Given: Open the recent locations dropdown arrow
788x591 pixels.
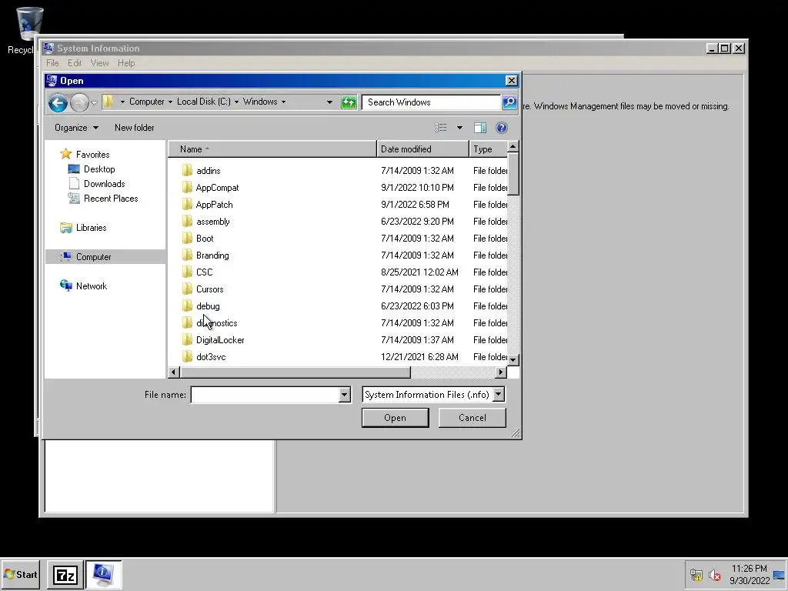Looking at the screenshot, I should click(94, 103).
